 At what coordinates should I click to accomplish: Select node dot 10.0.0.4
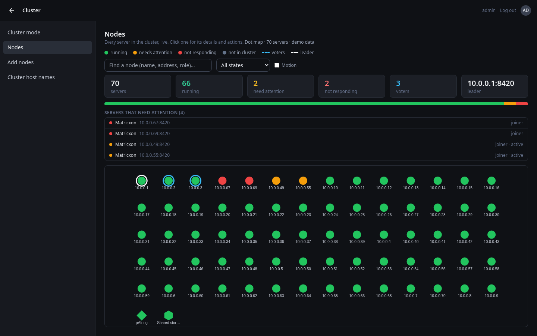coord(384,234)
